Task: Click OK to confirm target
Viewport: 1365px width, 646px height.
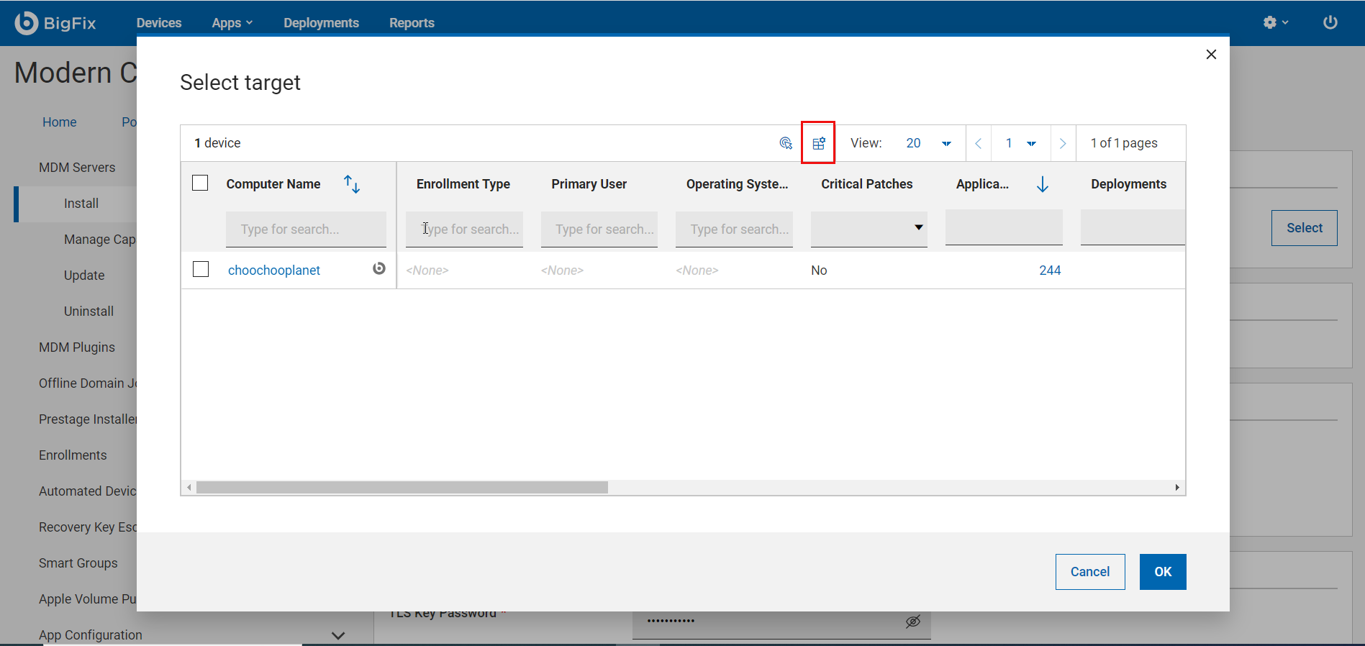Action: pos(1162,572)
